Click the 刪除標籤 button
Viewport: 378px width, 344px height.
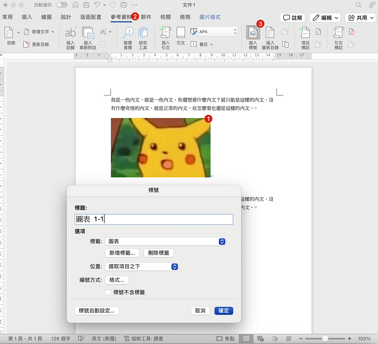[x=159, y=253]
